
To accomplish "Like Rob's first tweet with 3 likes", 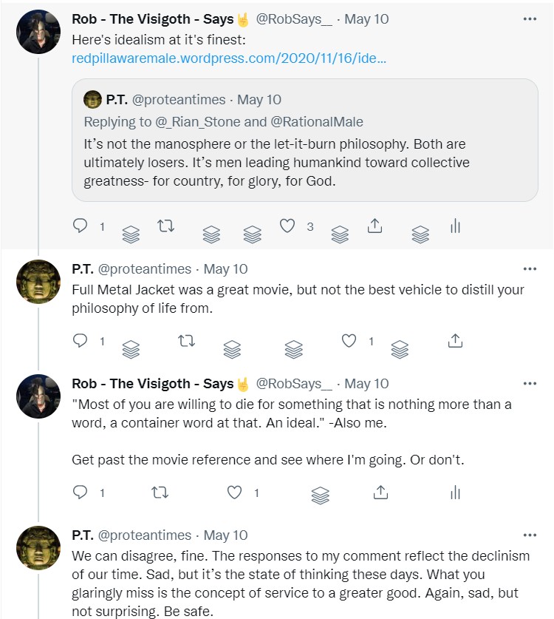I will coord(287,226).
